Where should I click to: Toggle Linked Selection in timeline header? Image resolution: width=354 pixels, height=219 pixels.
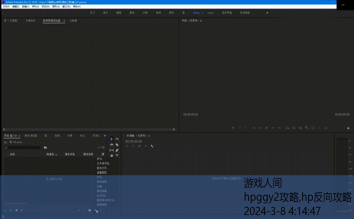click(139, 146)
